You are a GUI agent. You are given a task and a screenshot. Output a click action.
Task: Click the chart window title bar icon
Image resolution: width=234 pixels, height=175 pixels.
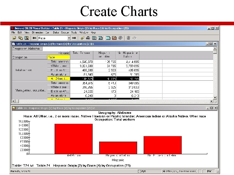tap(14, 108)
